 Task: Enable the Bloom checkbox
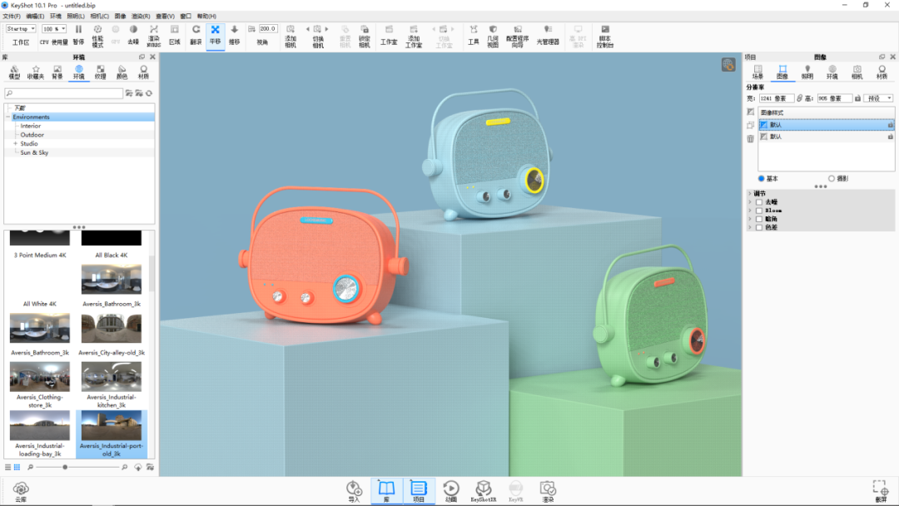pyautogui.click(x=759, y=211)
